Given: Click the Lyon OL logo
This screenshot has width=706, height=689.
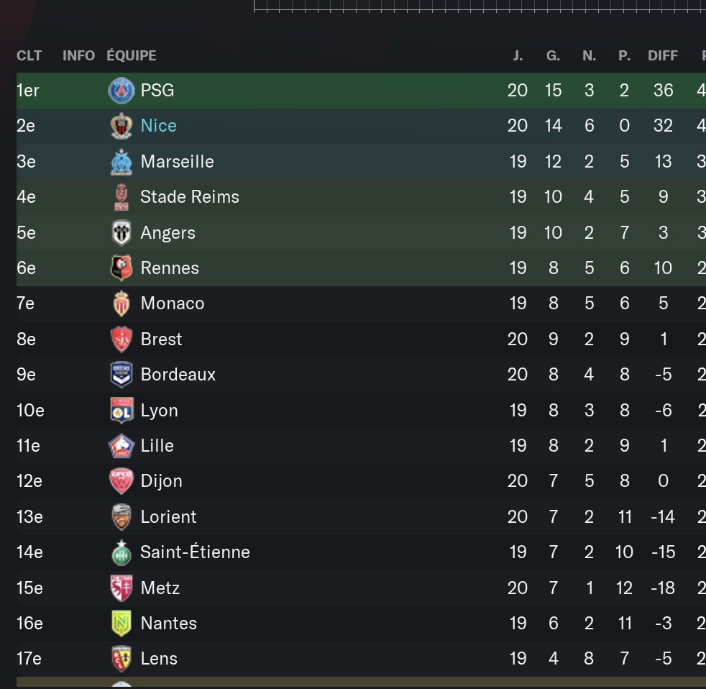Looking at the screenshot, I should pyautogui.click(x=121, y=410).
